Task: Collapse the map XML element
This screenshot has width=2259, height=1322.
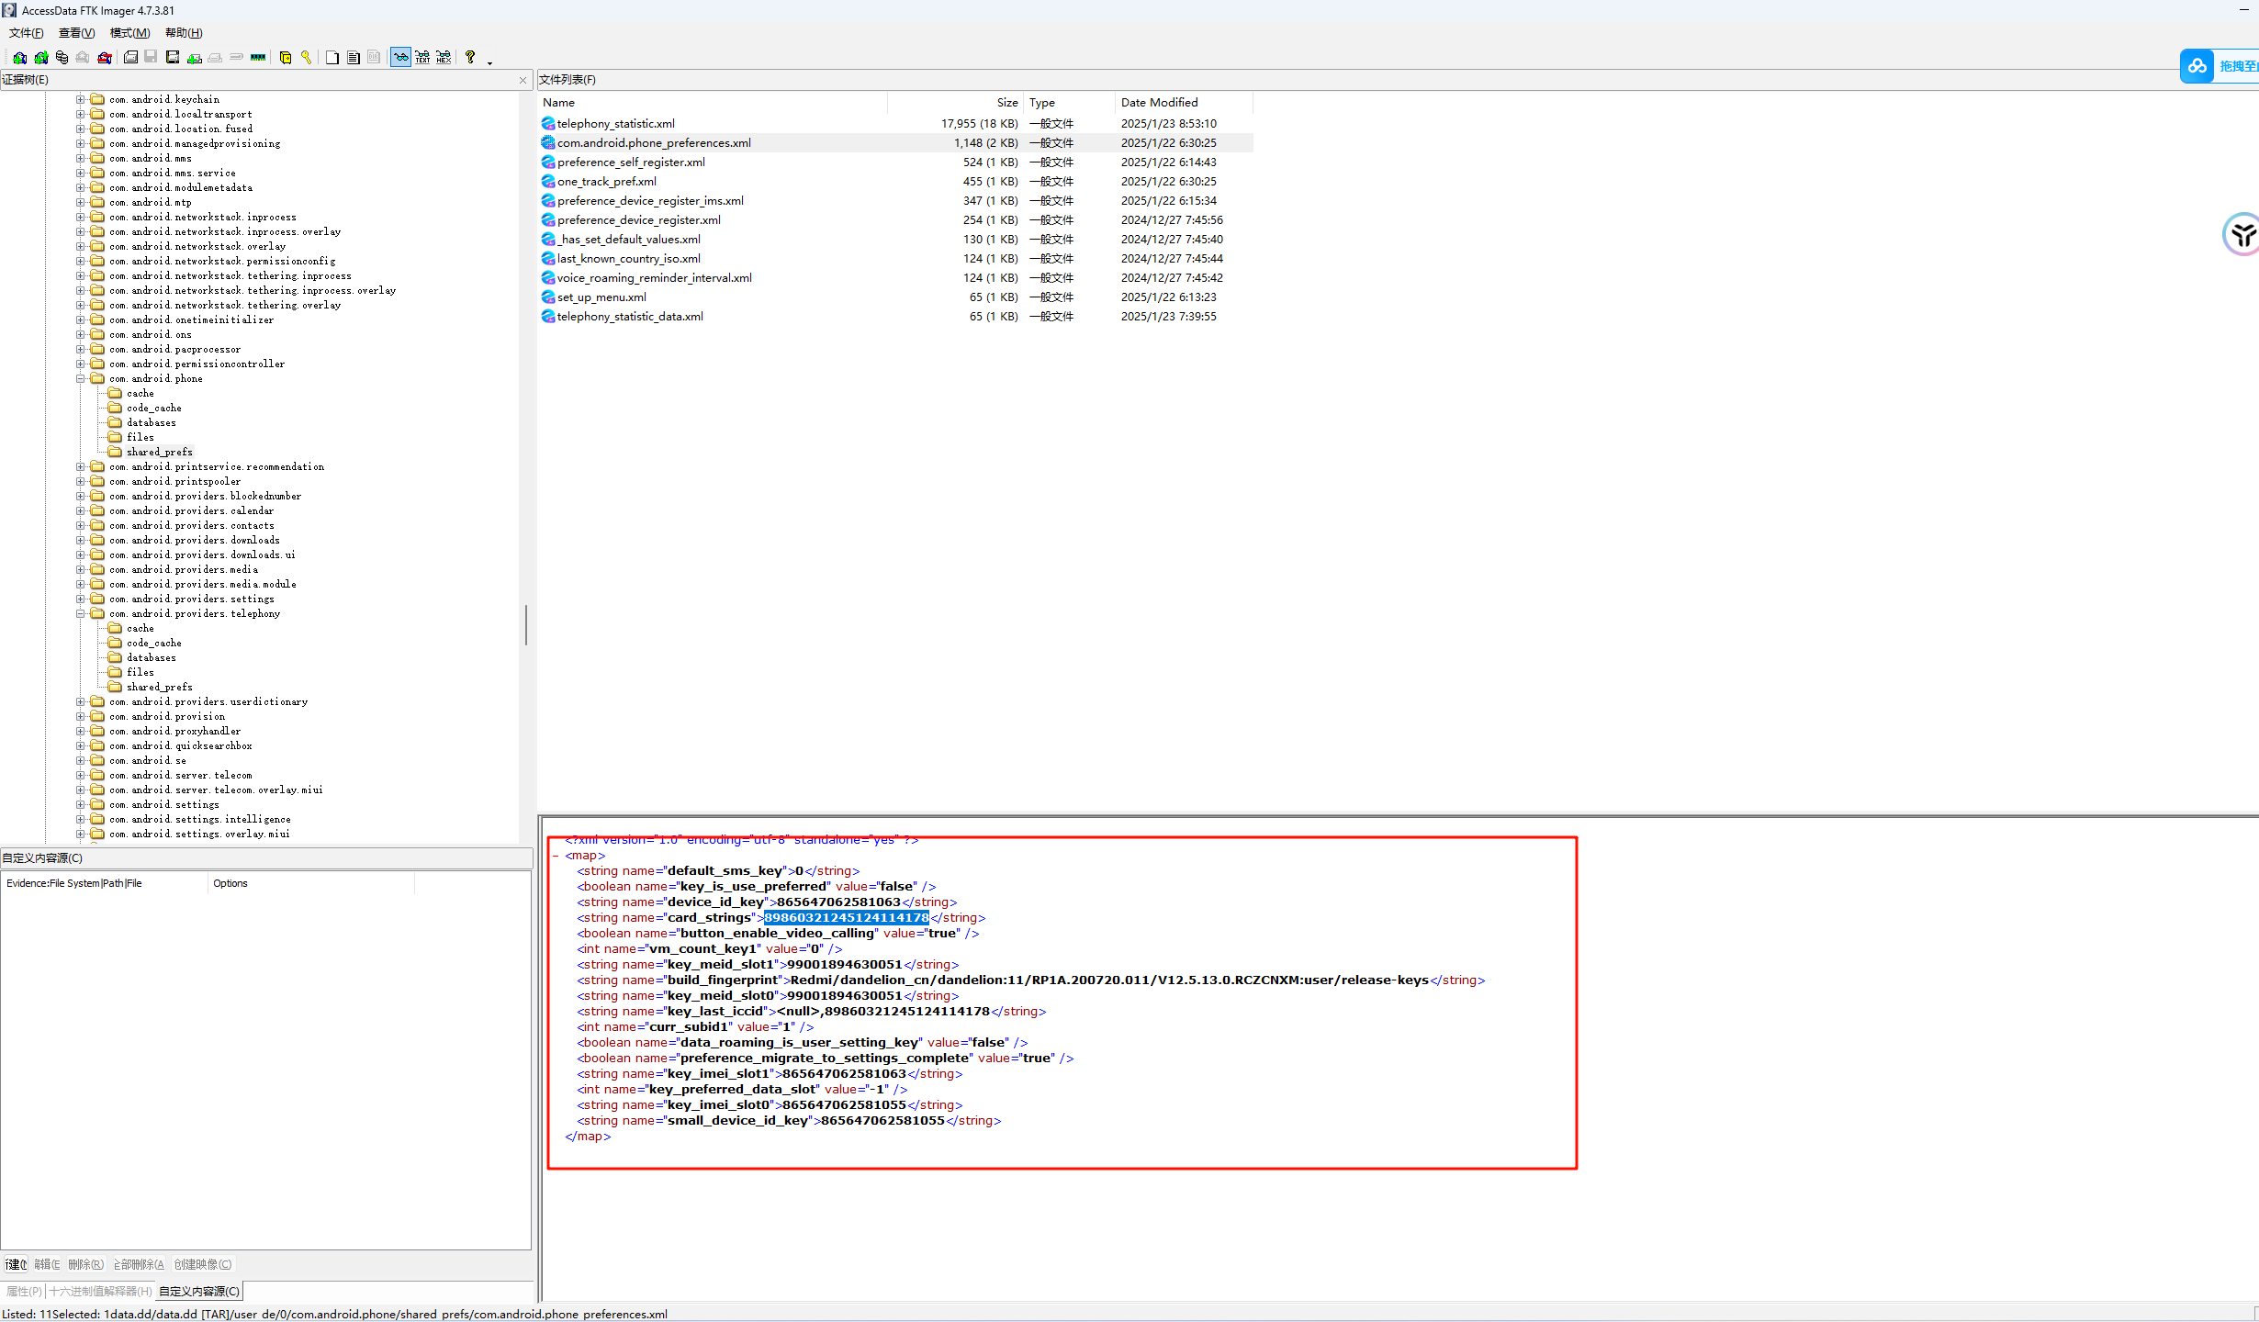Action: click(556, 856)
